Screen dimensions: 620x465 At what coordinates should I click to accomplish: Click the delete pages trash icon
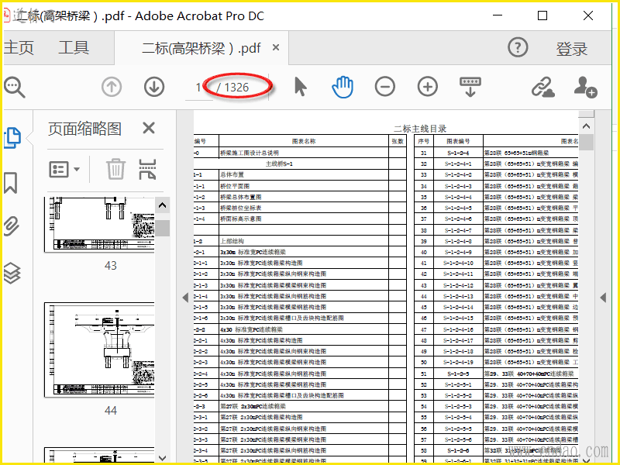pyautogui.click(x=115, y=169)
